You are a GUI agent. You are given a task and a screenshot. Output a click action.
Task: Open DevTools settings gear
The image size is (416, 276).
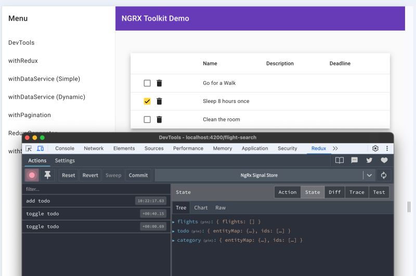pos(375,149)
